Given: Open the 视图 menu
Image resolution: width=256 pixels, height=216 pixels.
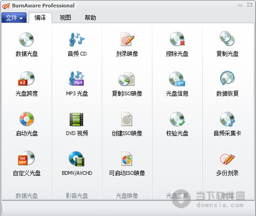Looking at the screenshot, I should click(66, 18).
